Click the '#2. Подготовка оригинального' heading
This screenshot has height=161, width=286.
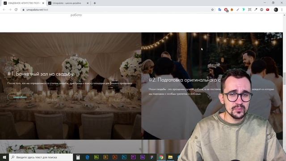[x=185, y=80]
